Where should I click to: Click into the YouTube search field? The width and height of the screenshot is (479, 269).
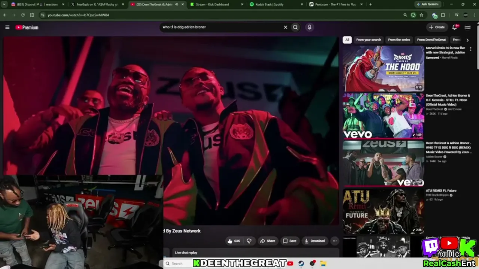click(x=221, y=27)
